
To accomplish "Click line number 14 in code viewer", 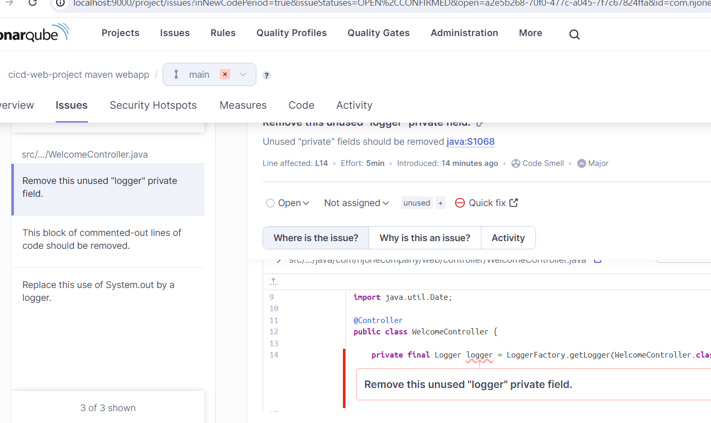I will coord(273,355).
